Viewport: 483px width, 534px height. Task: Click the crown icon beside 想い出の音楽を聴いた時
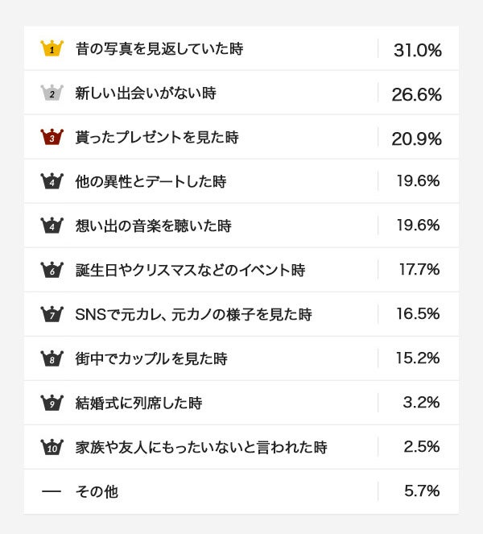52,226
